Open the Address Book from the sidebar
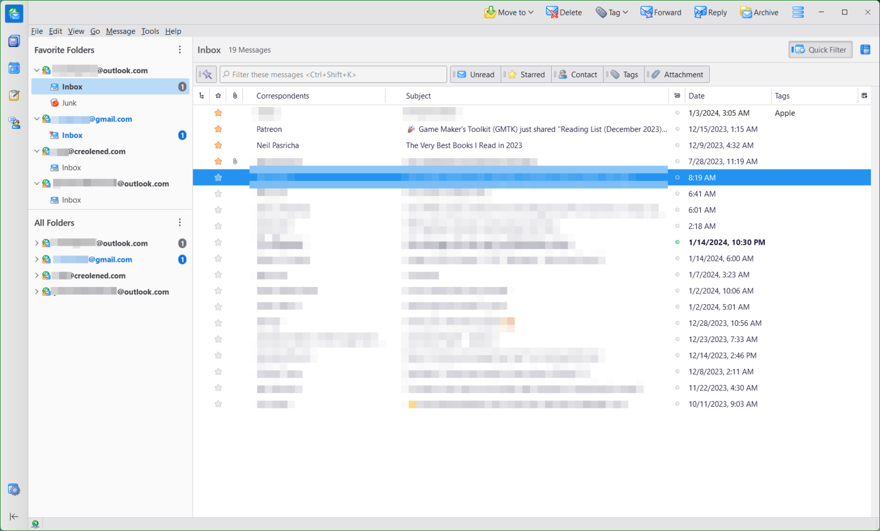This screenshot has height=531, width=880. 14,41
